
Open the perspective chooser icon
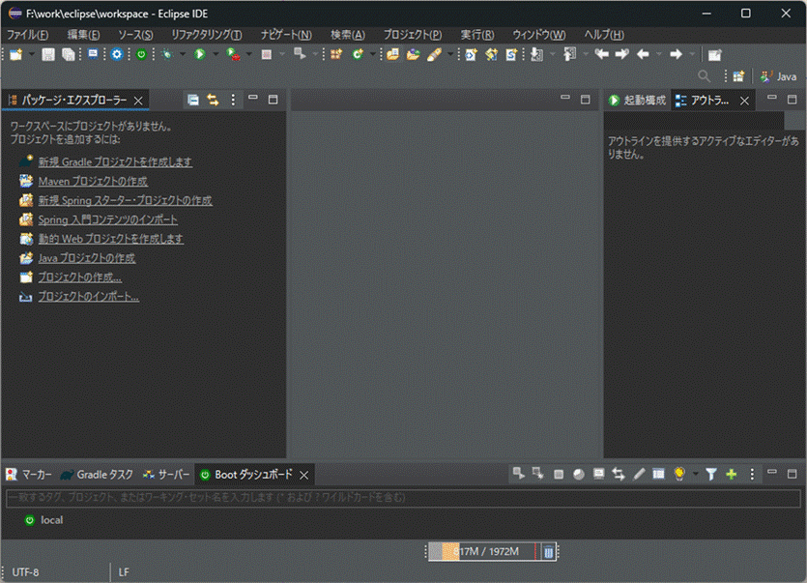(x=738, y=76)
